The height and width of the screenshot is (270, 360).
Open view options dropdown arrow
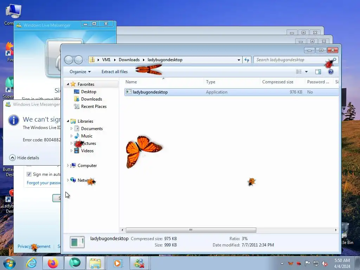(306, 72)
